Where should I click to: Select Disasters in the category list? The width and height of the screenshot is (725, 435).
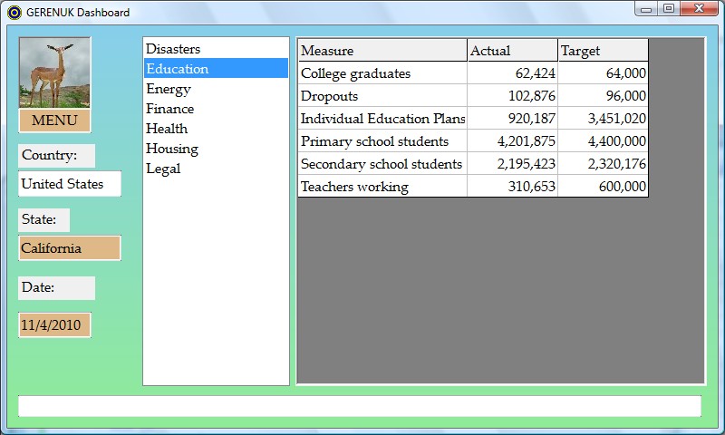pyautogui.click(x=173, y=49)
